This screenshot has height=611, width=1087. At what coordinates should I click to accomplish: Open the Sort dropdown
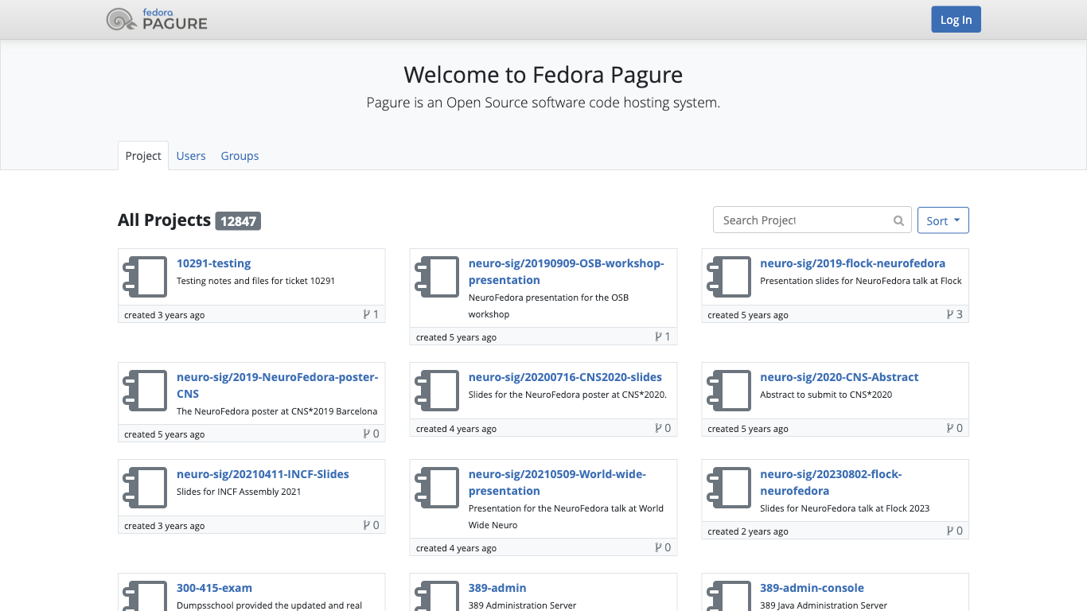pyautogui.click(x=943, y=220)
